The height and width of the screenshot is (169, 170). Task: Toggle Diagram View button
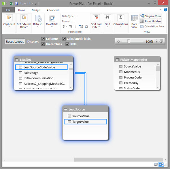tap(150, 16)
